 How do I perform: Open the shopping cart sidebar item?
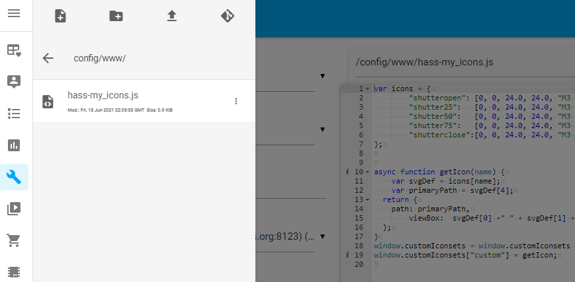point(14,240)
